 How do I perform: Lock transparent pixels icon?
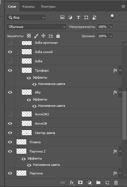pyautogui.click(x=29, y=36)
